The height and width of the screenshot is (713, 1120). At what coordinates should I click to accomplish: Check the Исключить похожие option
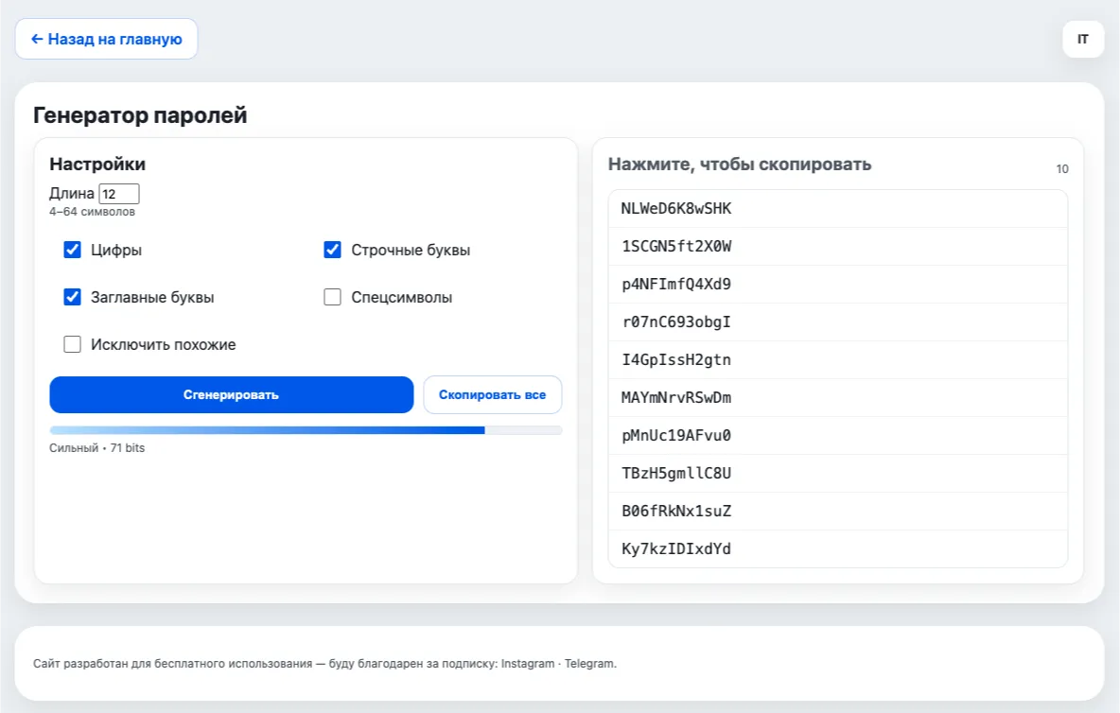[73, 344]
